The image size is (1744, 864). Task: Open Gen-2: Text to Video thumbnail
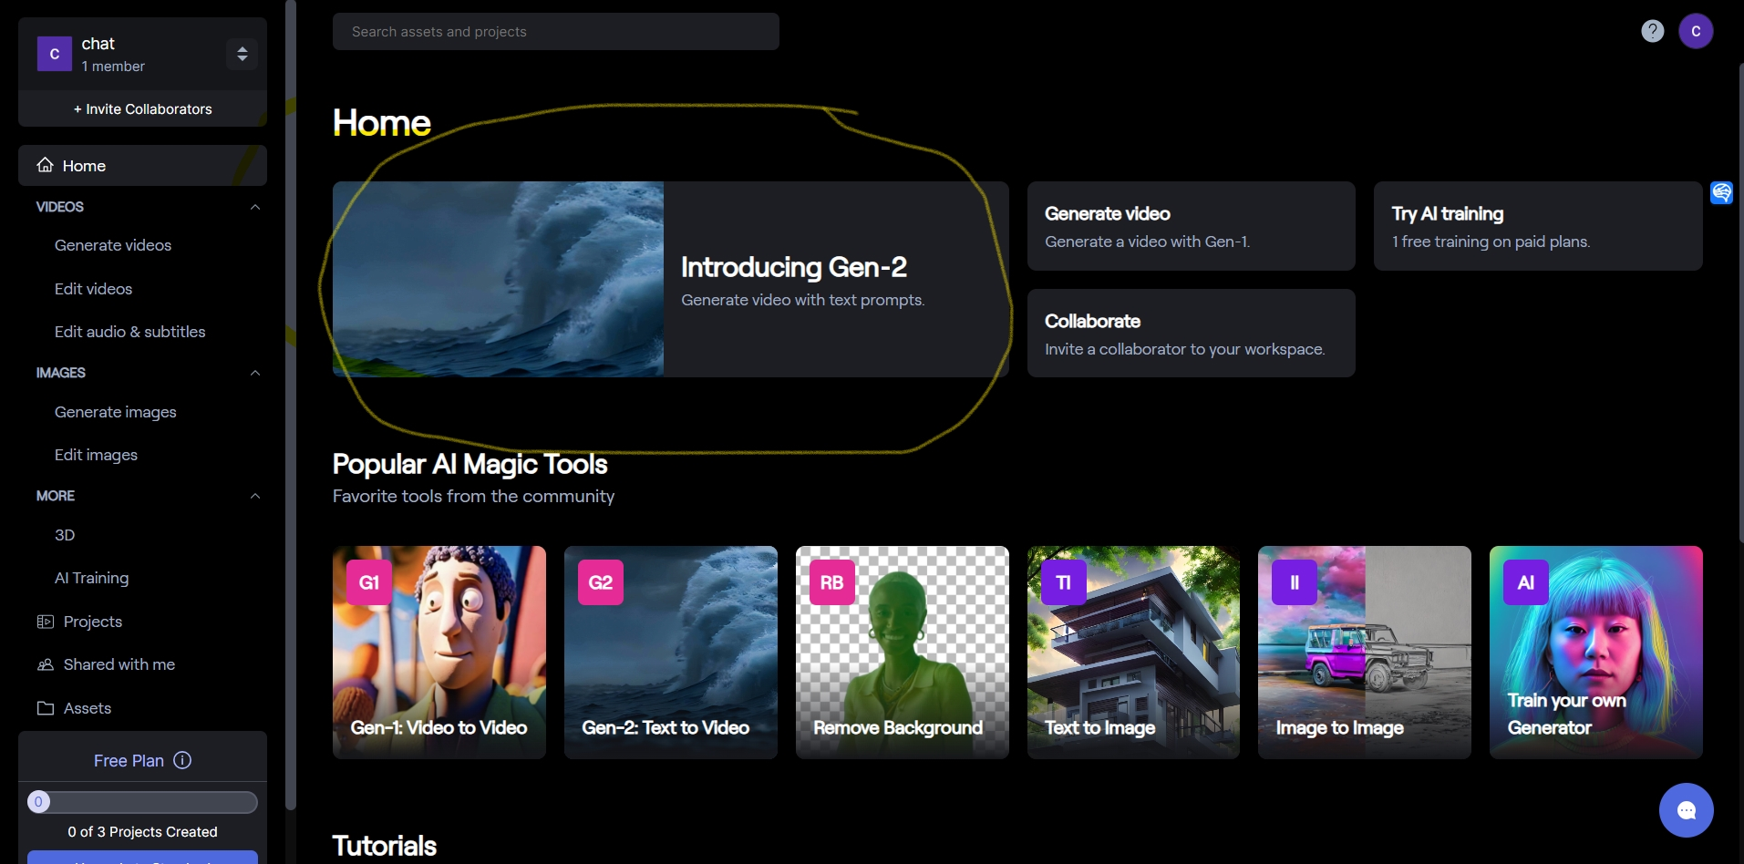[671, 653]
